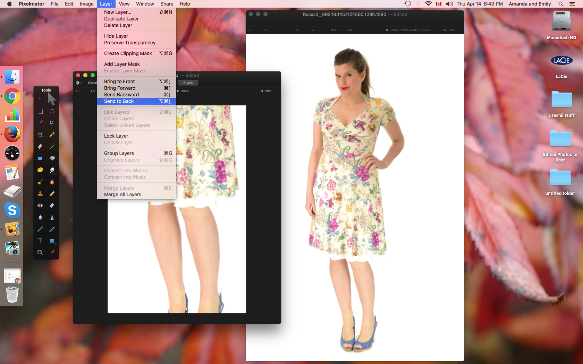Viewport: 583px width, 364px height.
Task: Choose Bring Forward
Action: pyautogui.click(x=136, y=88)
